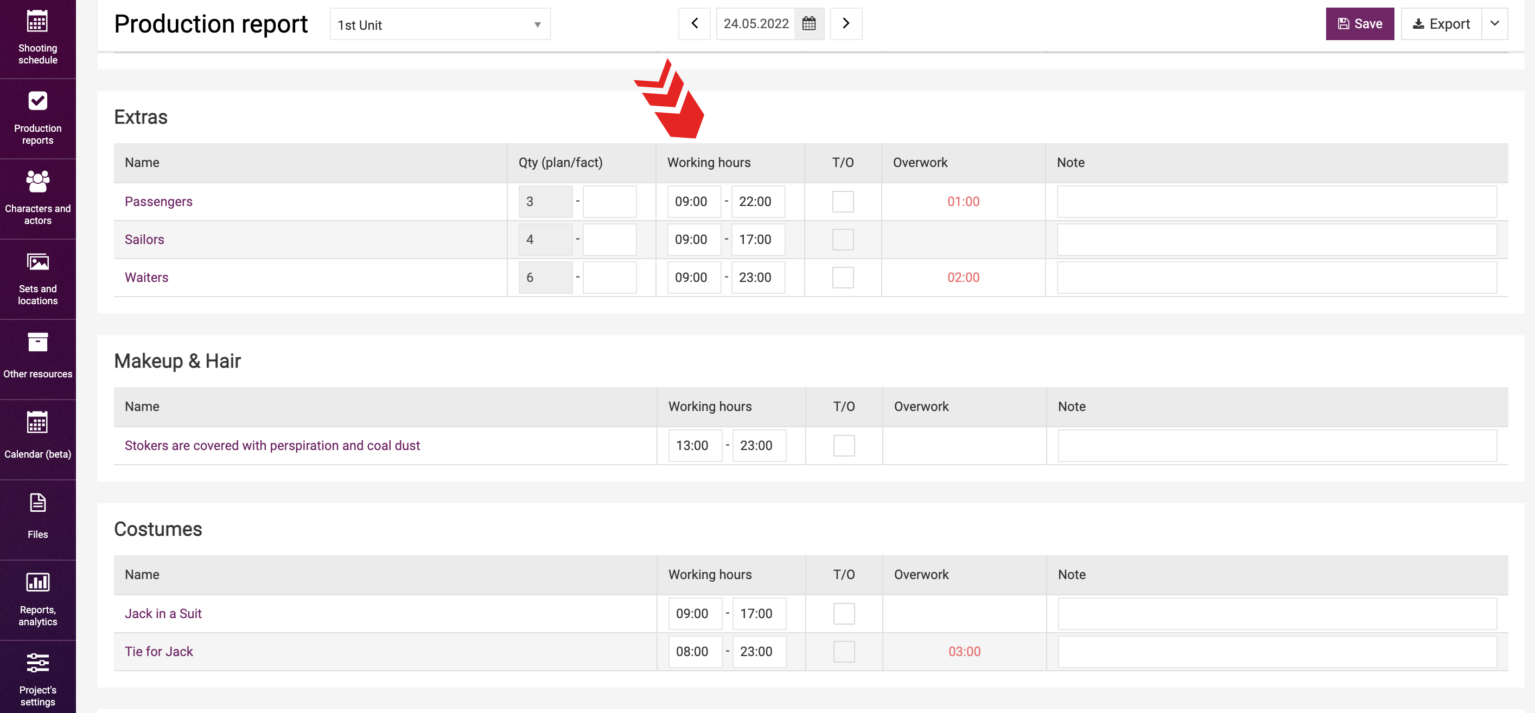Image resolution: width=1535 pixels, height=713 pixels.
Task: Open the Tie for Jack link
Action: click(159, 652)
